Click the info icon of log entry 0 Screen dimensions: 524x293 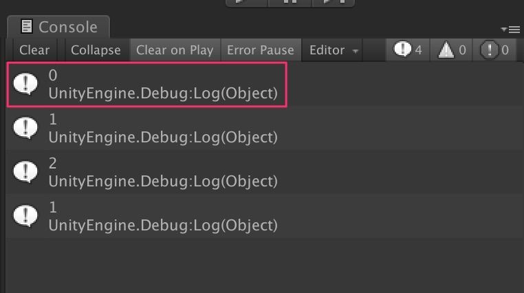click(25, 83)
